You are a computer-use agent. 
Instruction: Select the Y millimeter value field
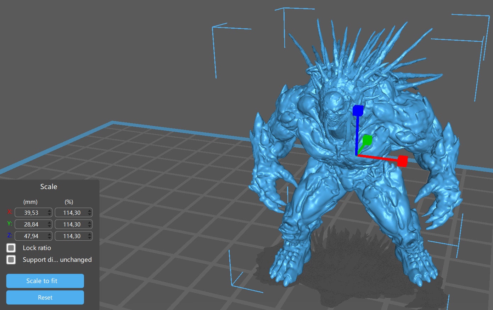coord(31,224)
